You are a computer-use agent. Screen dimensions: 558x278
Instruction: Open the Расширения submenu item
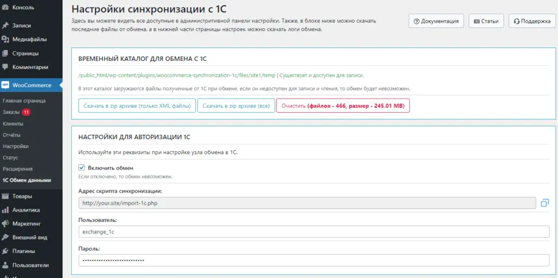click(17, 169)
